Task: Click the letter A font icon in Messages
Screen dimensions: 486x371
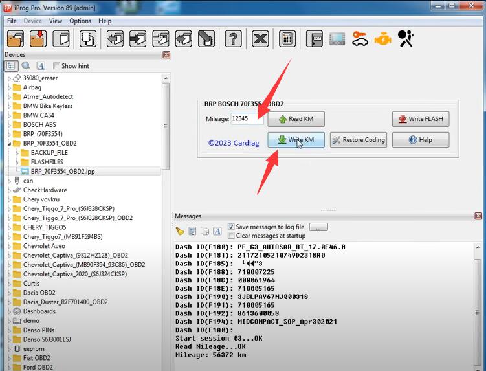Action: [217, 231]
